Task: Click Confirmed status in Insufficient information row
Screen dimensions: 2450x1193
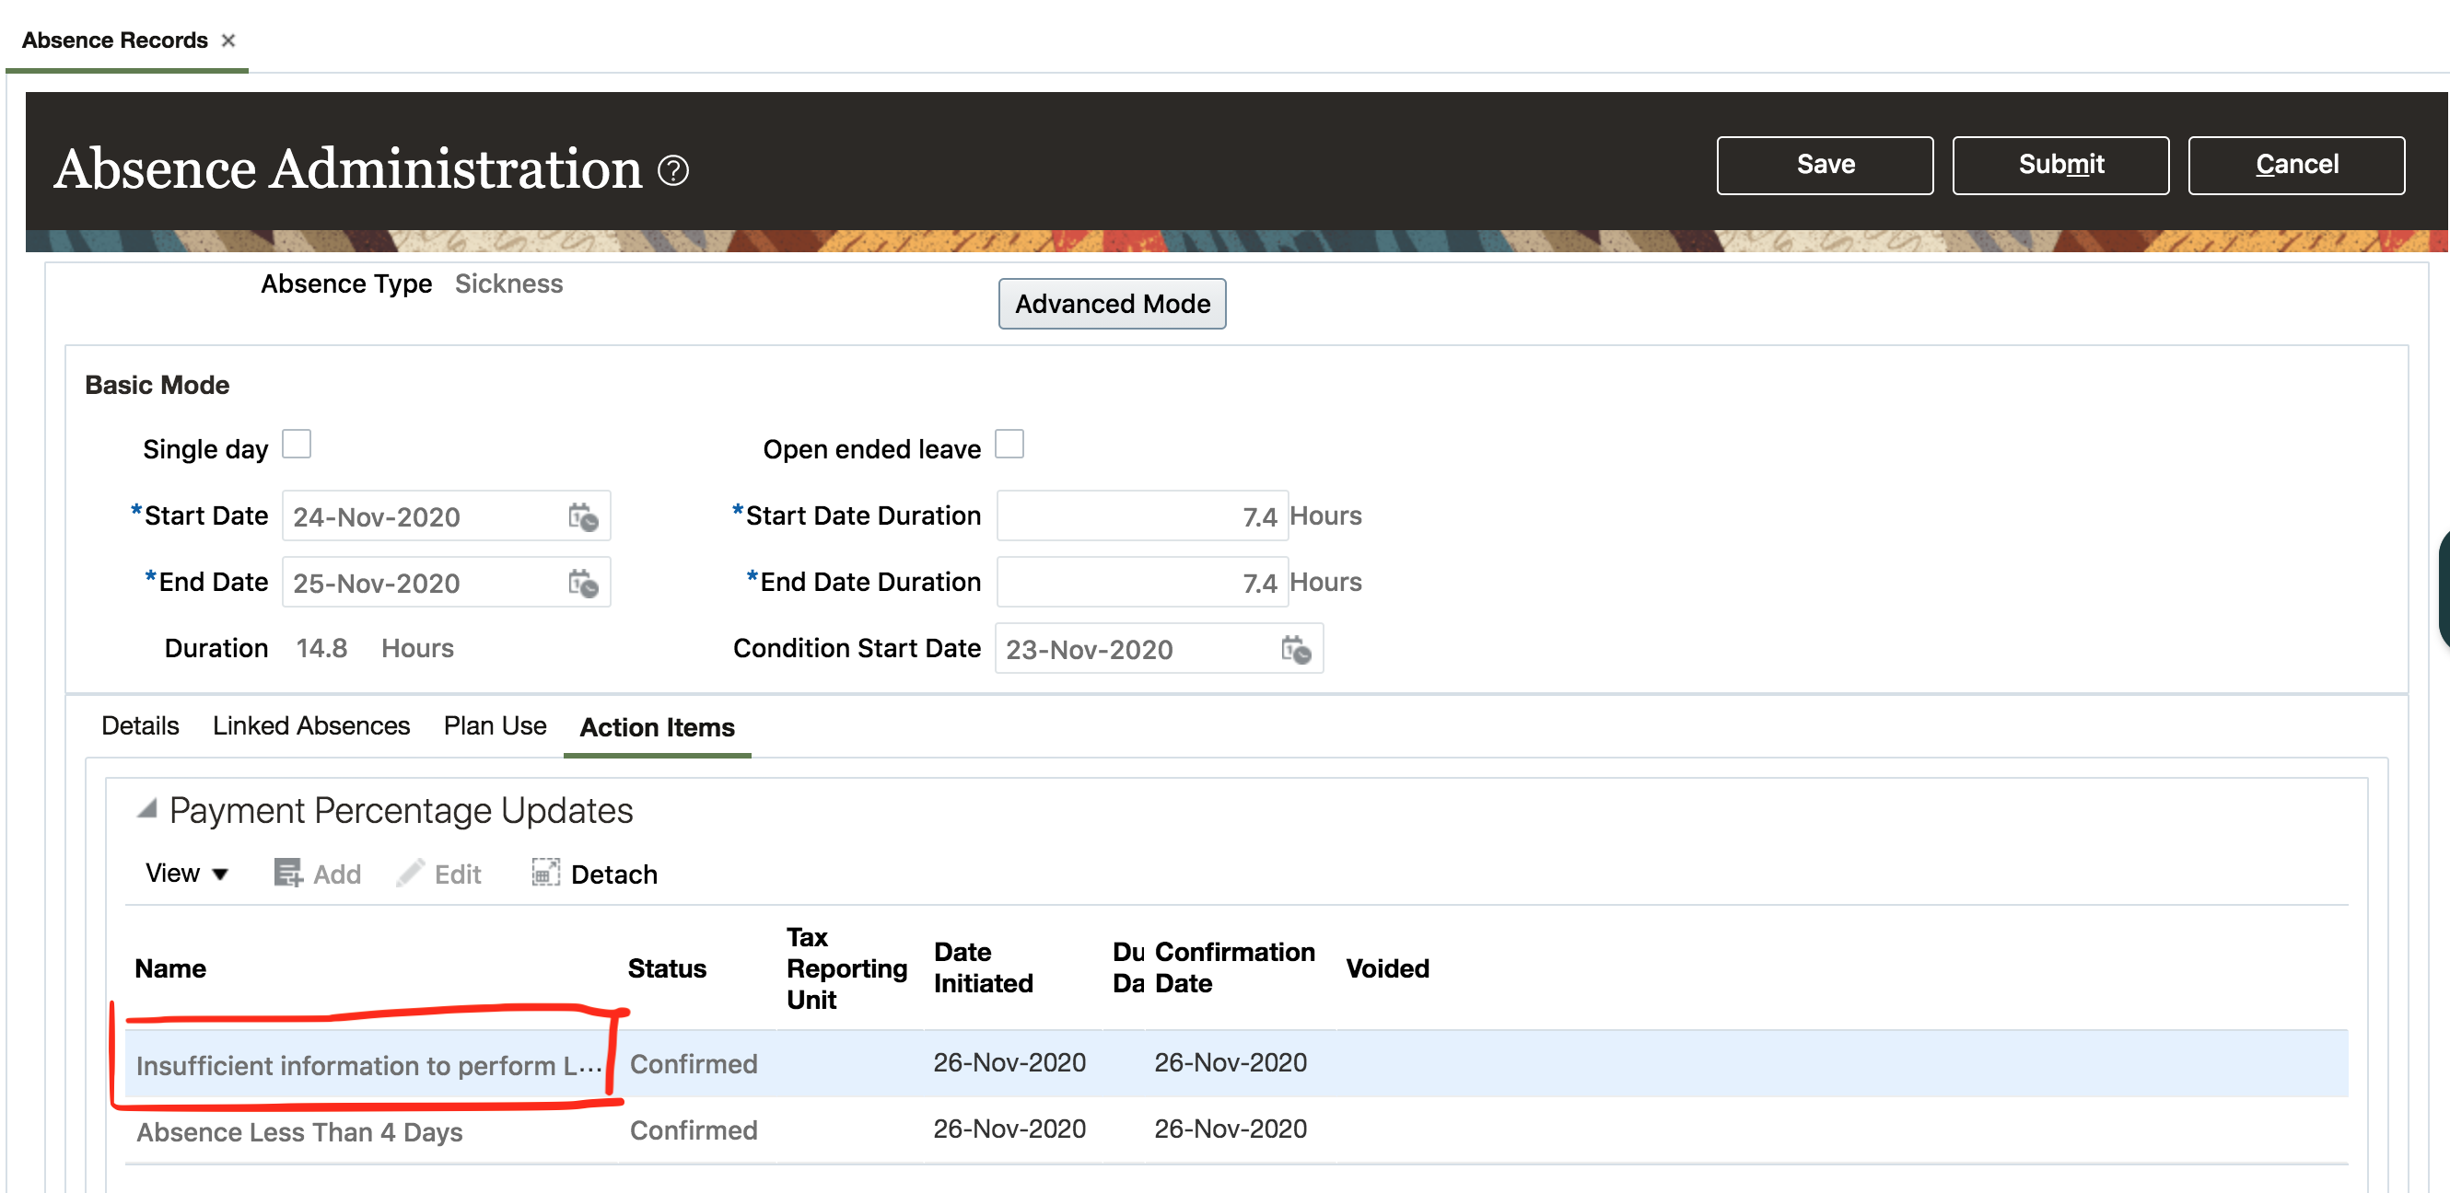Action: (694, 1064)
